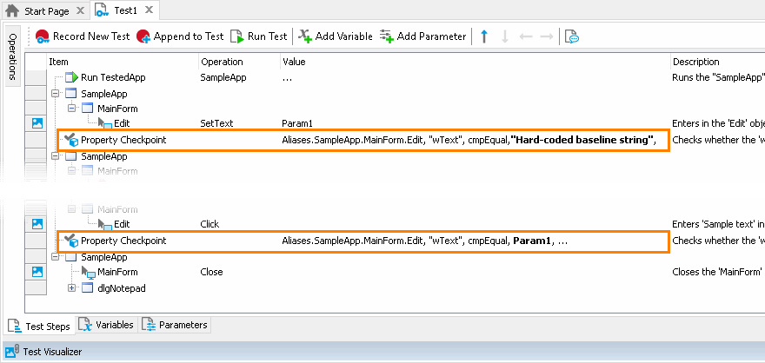Click the "Hard-coded baseline string" value text
Screen dimensions: 765x363
pyautogui.click(x=582, y=141)
